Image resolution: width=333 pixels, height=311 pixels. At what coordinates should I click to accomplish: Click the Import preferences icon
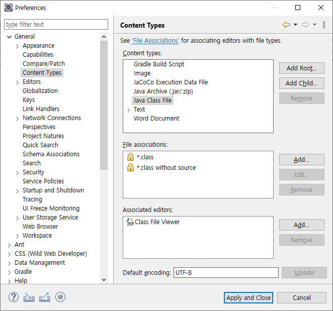coord(29,297)
